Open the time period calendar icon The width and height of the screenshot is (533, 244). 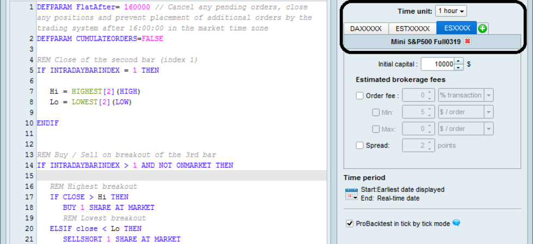click(x=351, y=194)
